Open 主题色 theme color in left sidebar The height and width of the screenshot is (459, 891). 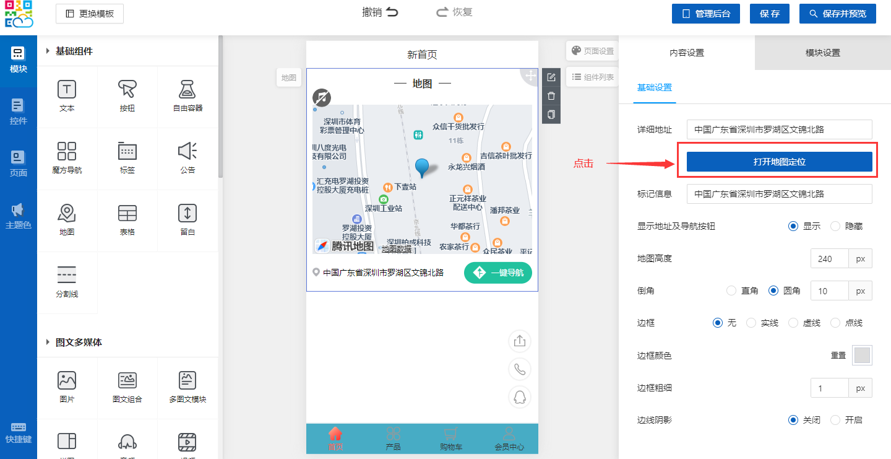(18, 216)
